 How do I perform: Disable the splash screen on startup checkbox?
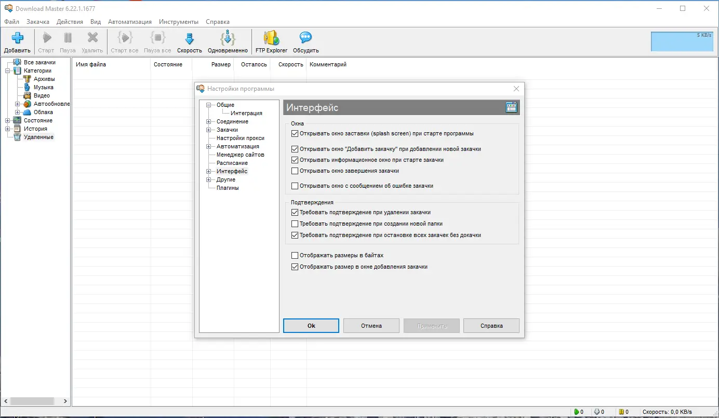[295, 133]
